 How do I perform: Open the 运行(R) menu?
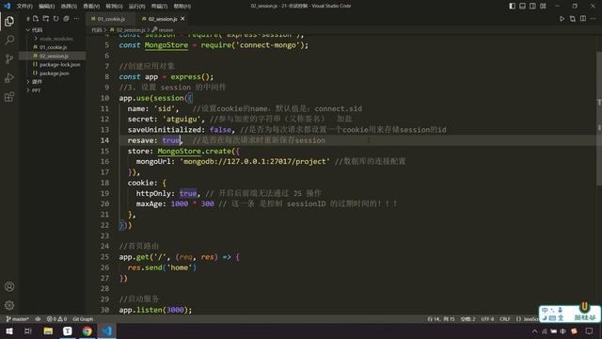(x=136, y=6)
